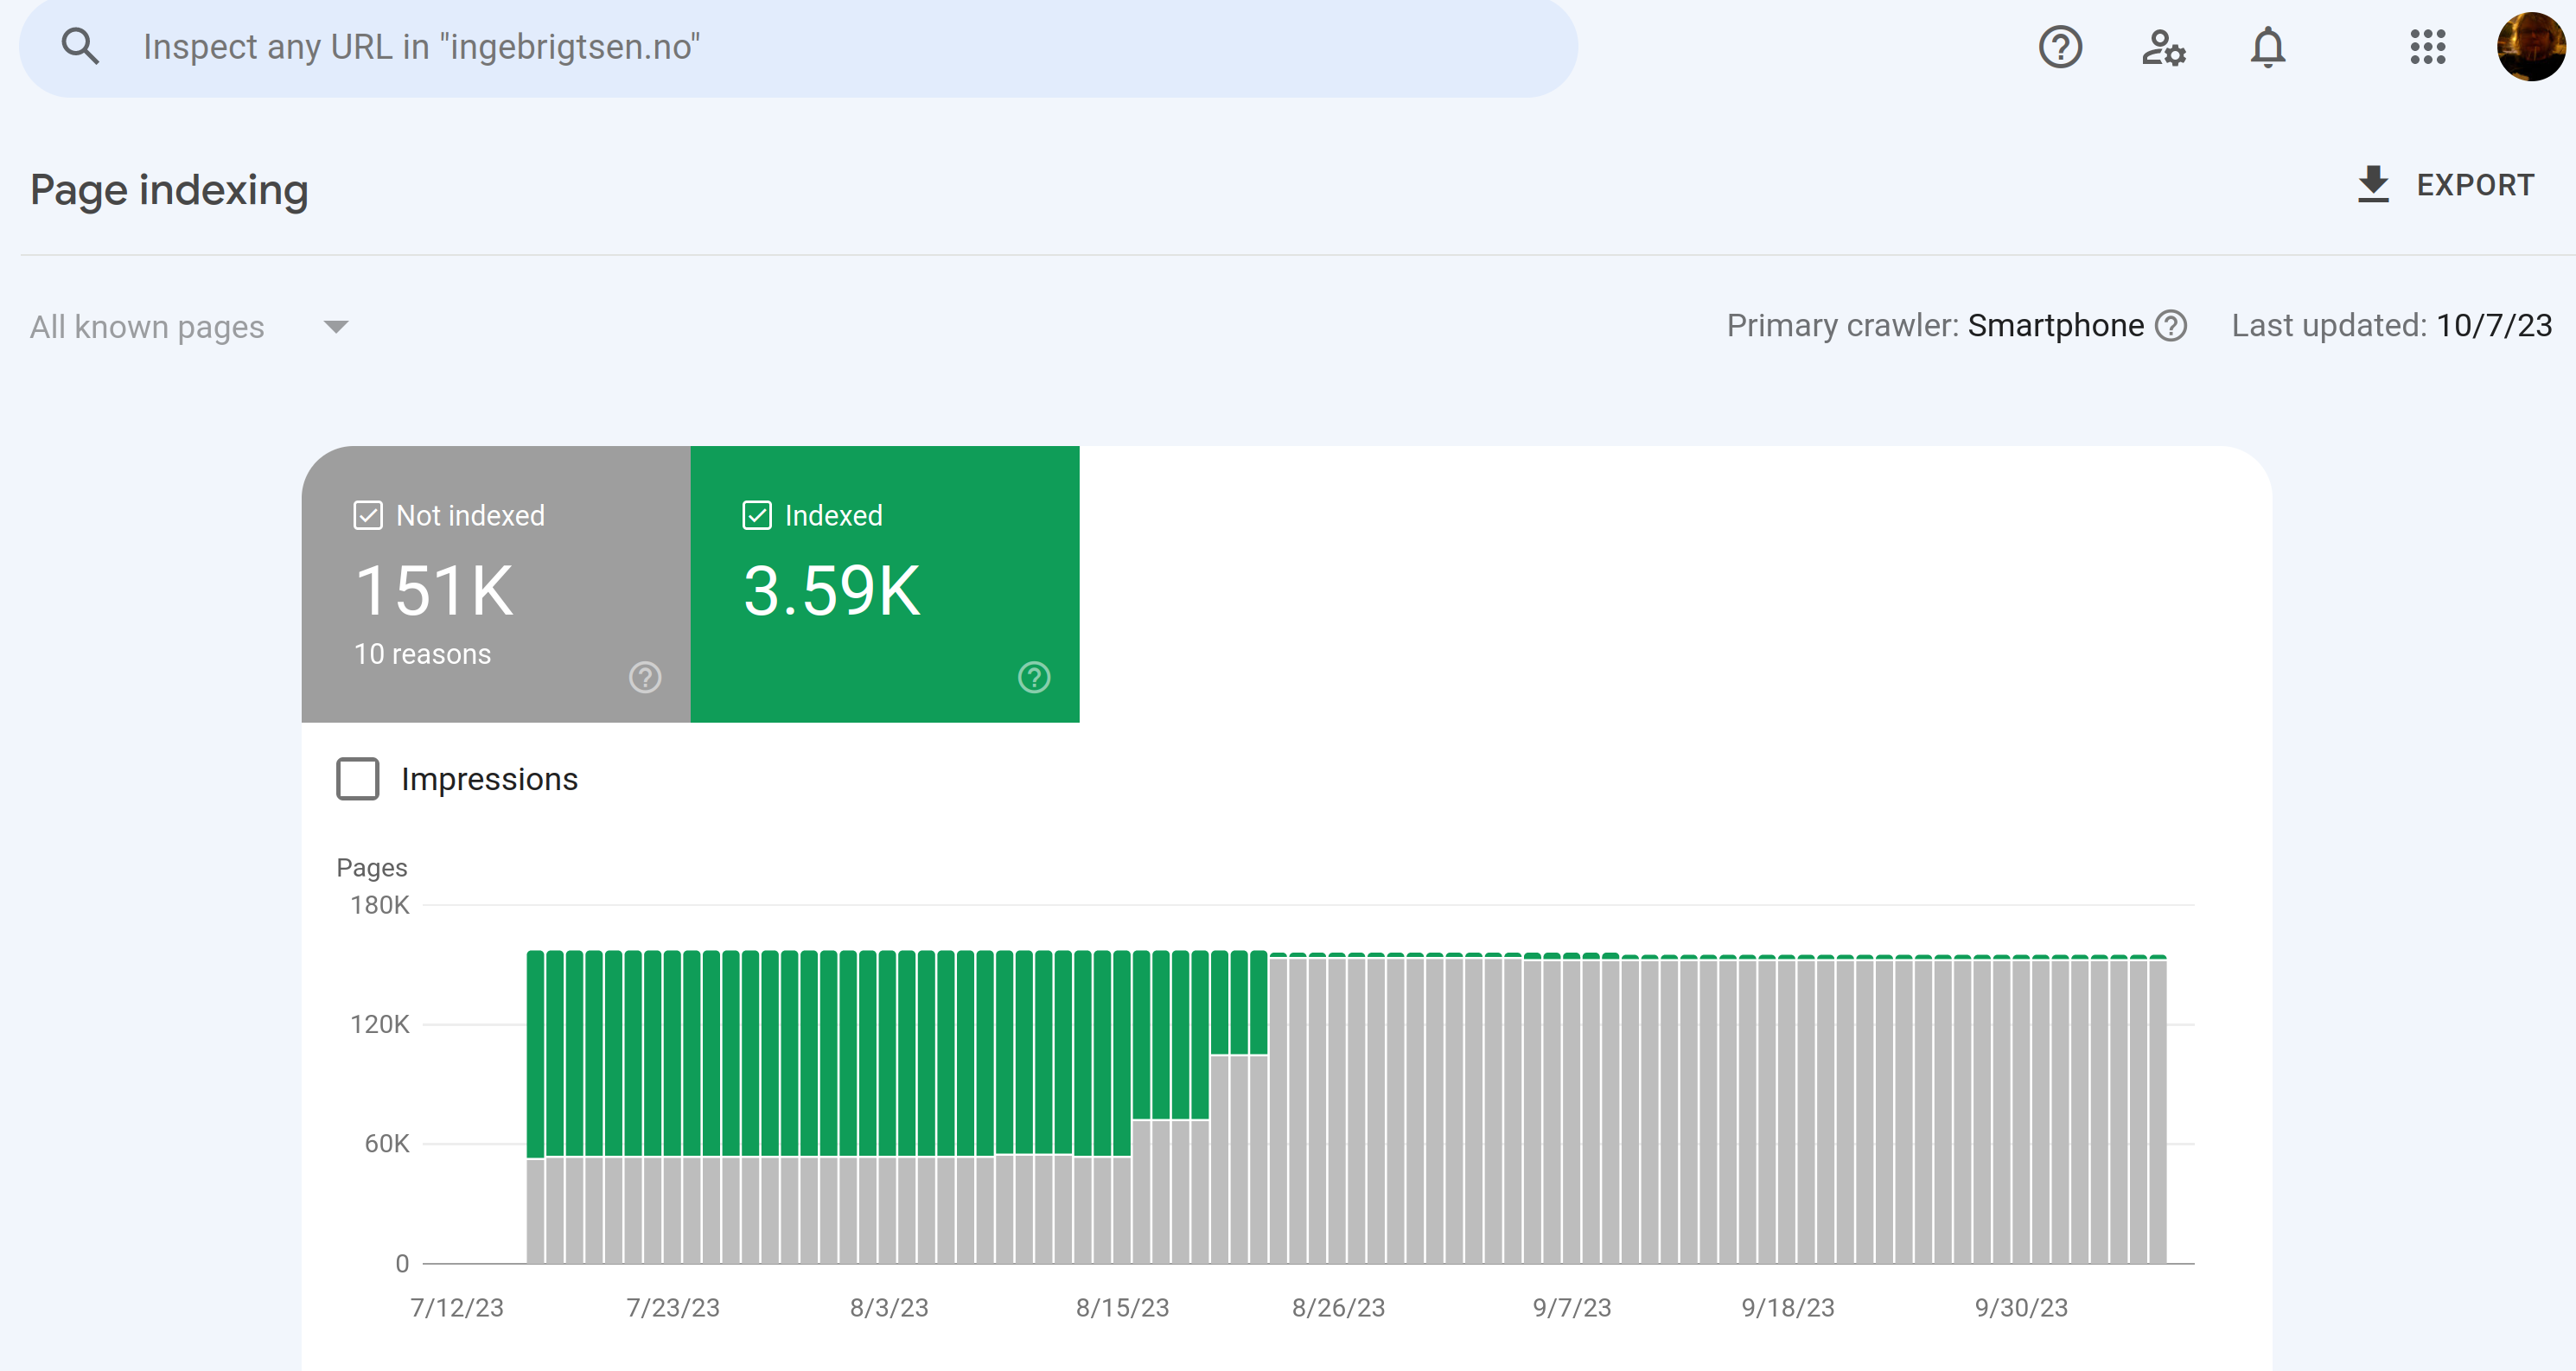Screen dimensions: 2576x1371
Task: Open the Help icon in top bar
Action: [x=2060, y=47]
